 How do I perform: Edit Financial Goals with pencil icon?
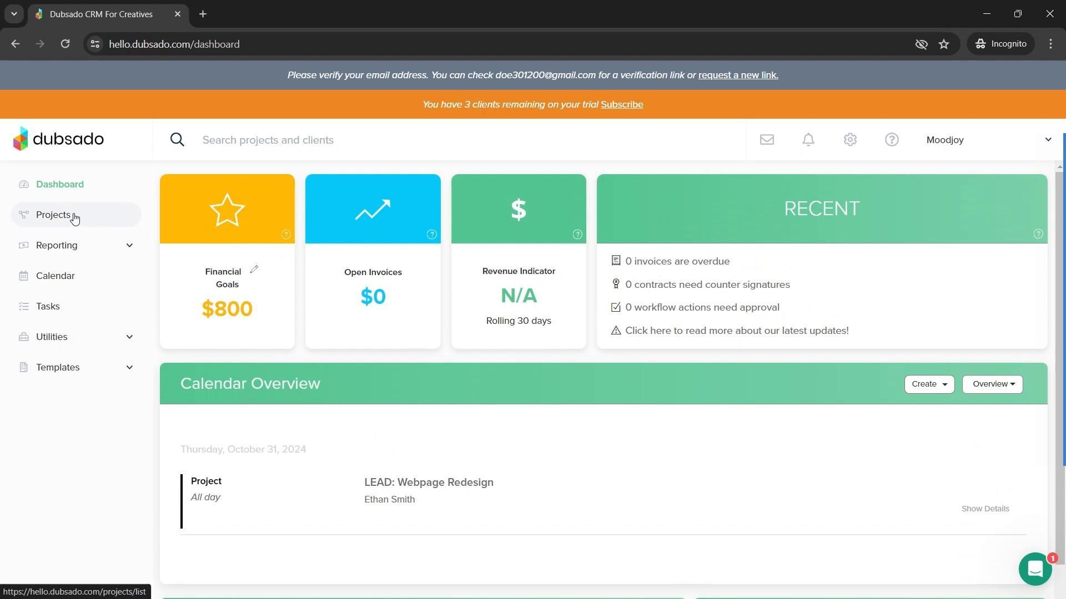click(x=254, y=269)
